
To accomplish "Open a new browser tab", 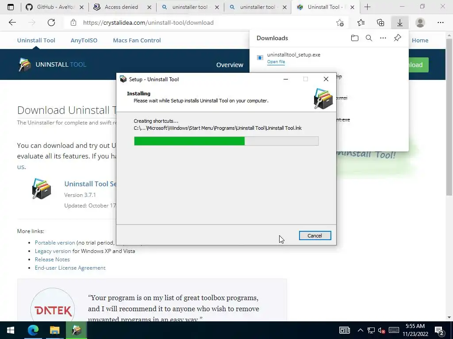I will tap(367, 7).
